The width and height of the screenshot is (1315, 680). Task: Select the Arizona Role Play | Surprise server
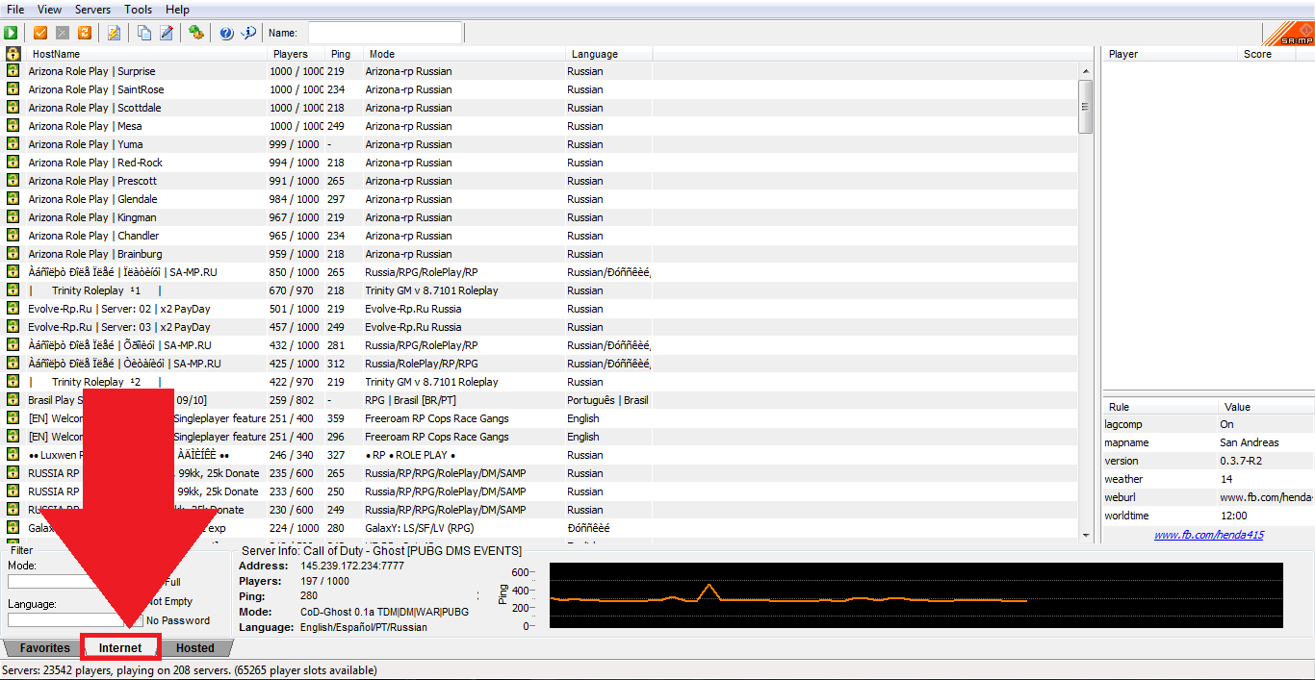541,71
